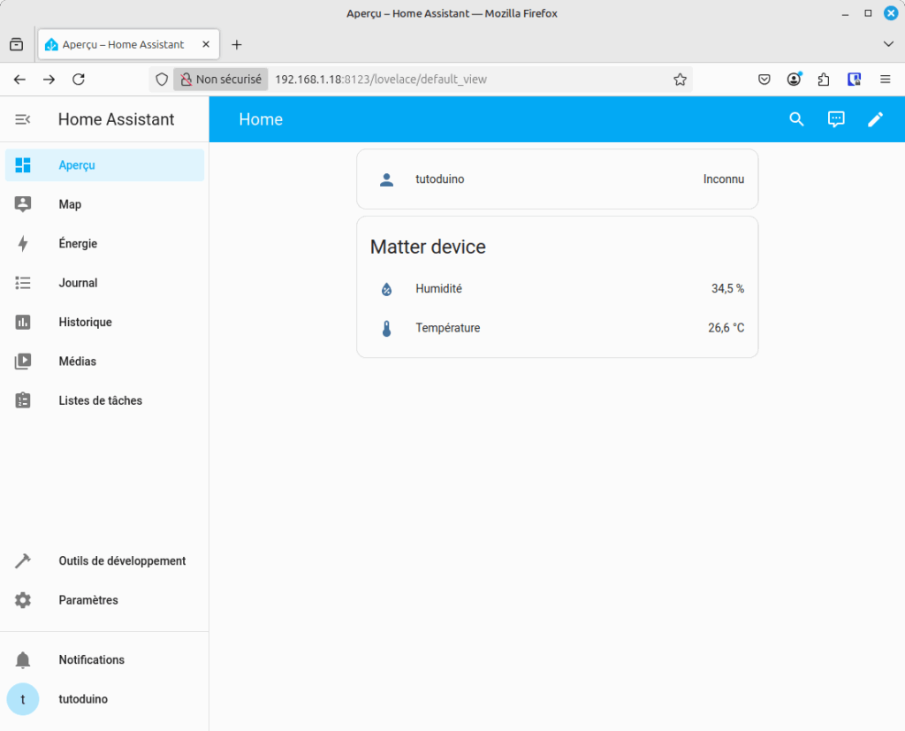Click the tutoduino name in the card

[x=440, y=179]
